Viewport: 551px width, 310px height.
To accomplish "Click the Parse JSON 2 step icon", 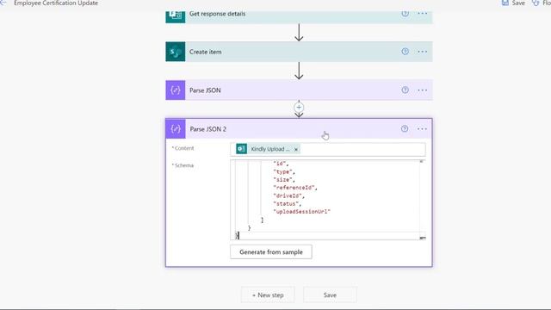I will [x=176, y=129].
